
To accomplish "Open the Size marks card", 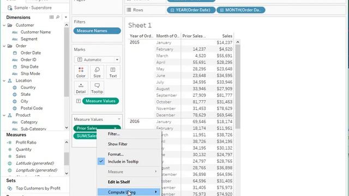I will tap(97, 72).
